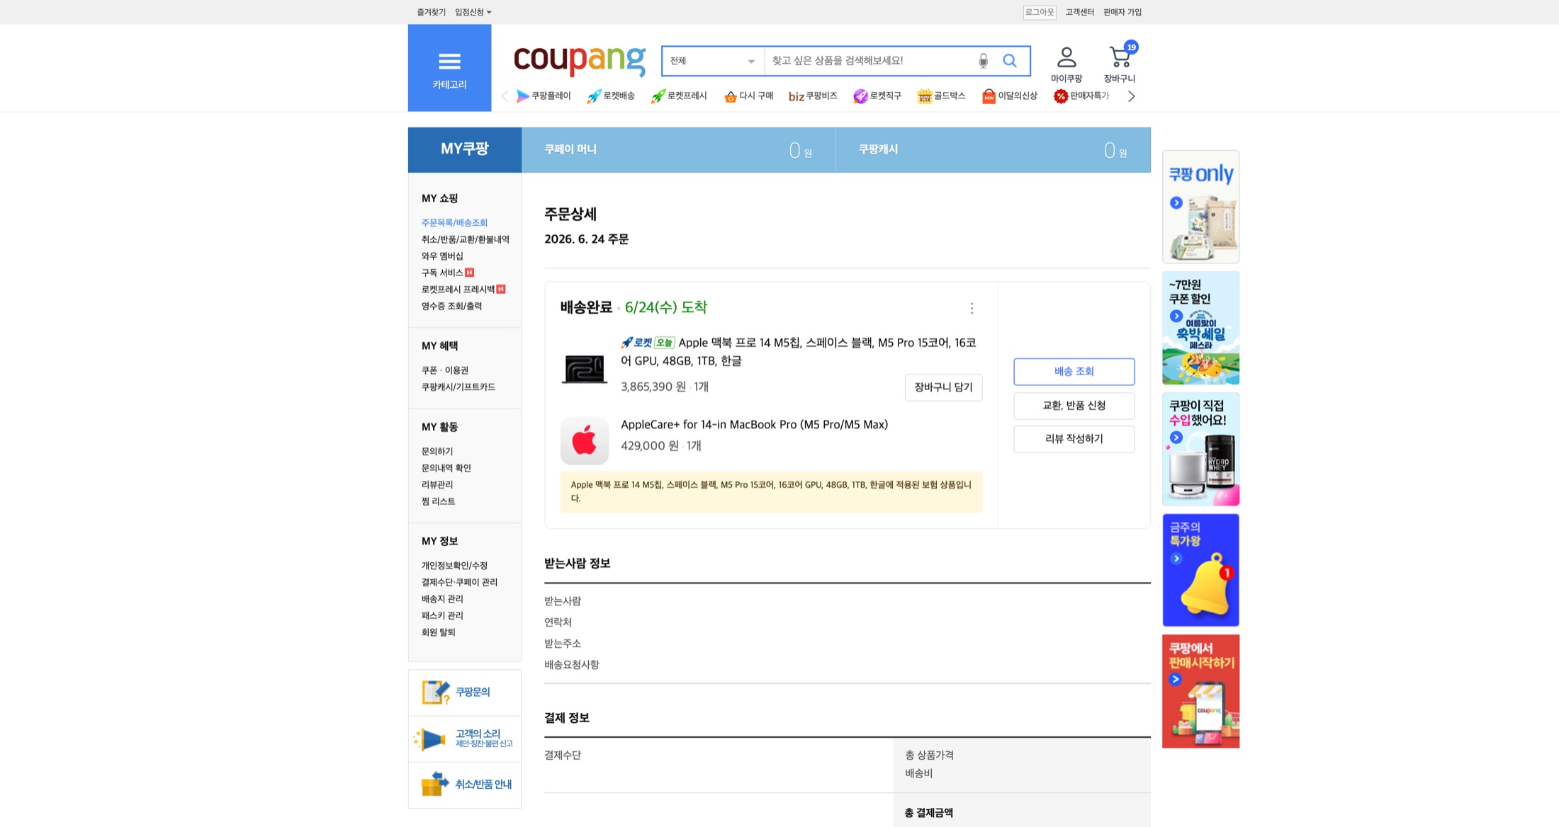Screen dimensions: 1559x827
Task: Open the 쿠팡에서 판매시작하기 banner
Action: [x=1200, y=691]
